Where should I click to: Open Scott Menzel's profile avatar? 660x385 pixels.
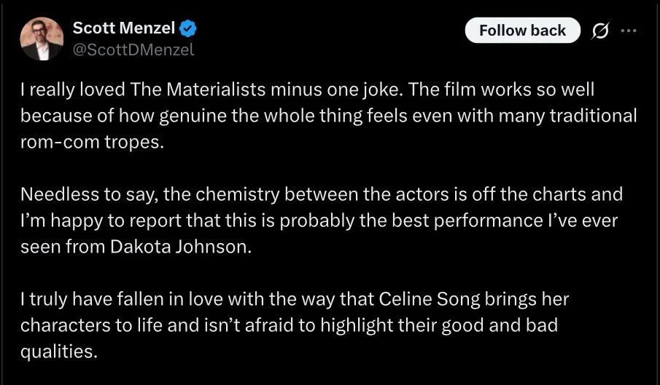click(40, 39)
